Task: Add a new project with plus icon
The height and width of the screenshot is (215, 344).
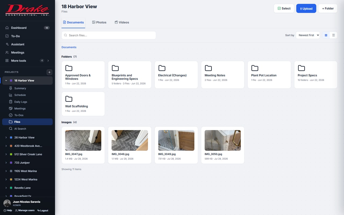Action: pos(49,72)
